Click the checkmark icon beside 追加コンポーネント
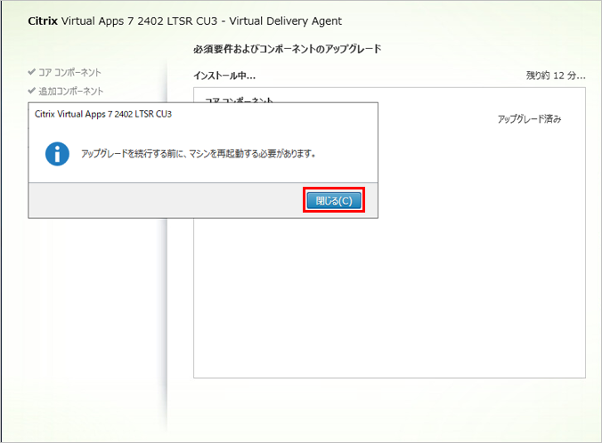Viewport: 602px width, 443px height. (x=31, y=91)
